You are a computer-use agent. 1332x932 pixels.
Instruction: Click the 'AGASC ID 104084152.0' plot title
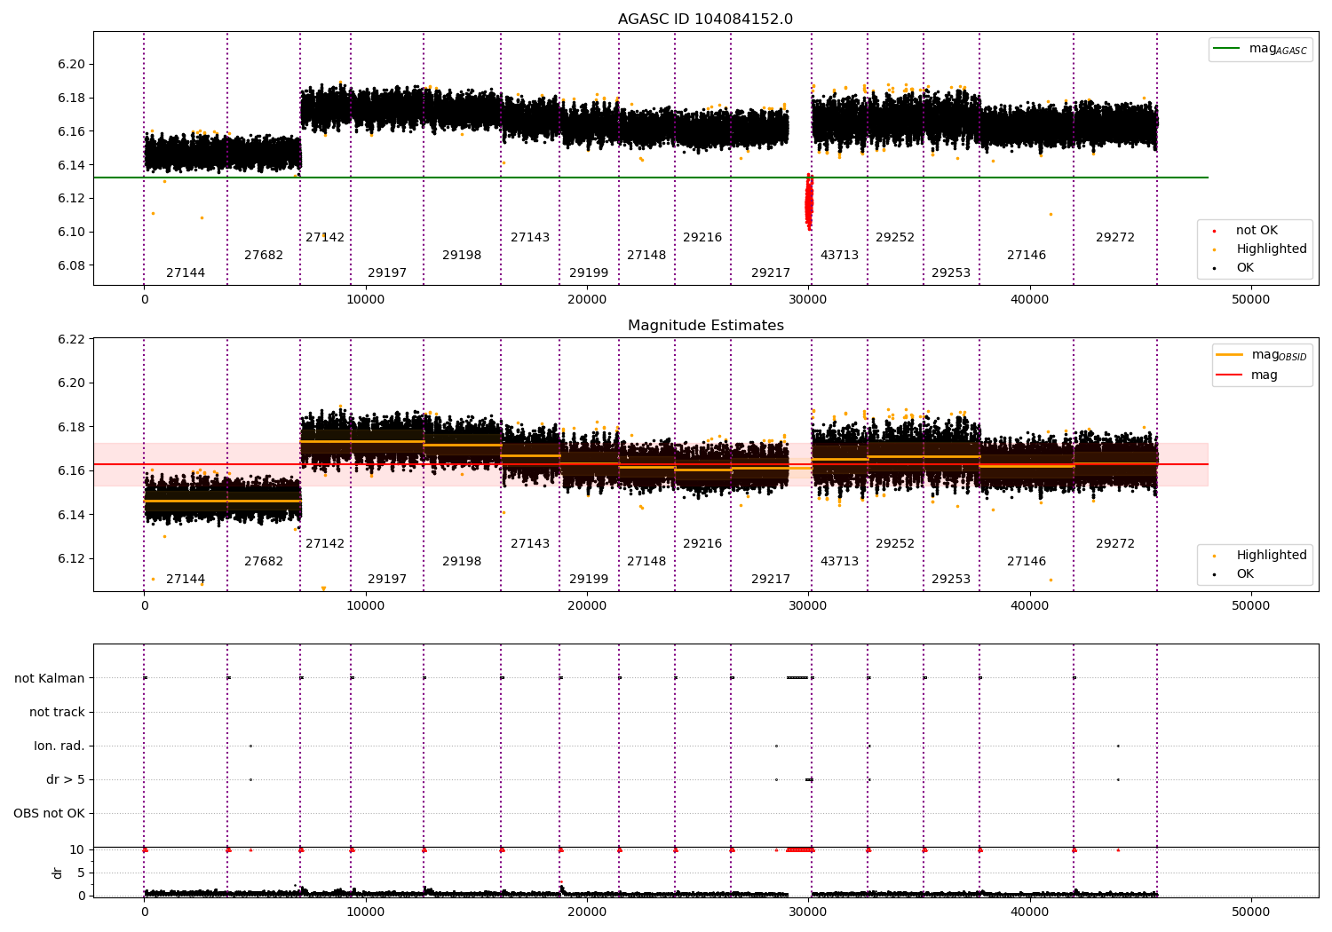(705, 20)
